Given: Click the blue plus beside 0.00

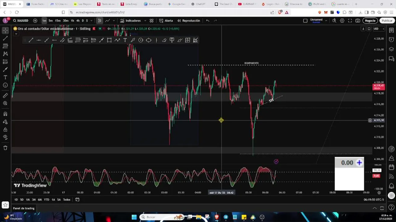Looking at the screenshot, I should click(359, 163).
